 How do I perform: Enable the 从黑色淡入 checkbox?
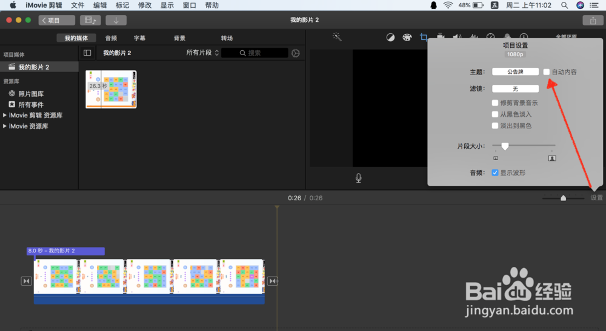tap(495, 114)
